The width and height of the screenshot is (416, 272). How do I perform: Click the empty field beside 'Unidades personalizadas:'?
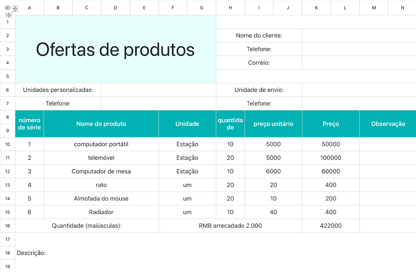point(159,90)
